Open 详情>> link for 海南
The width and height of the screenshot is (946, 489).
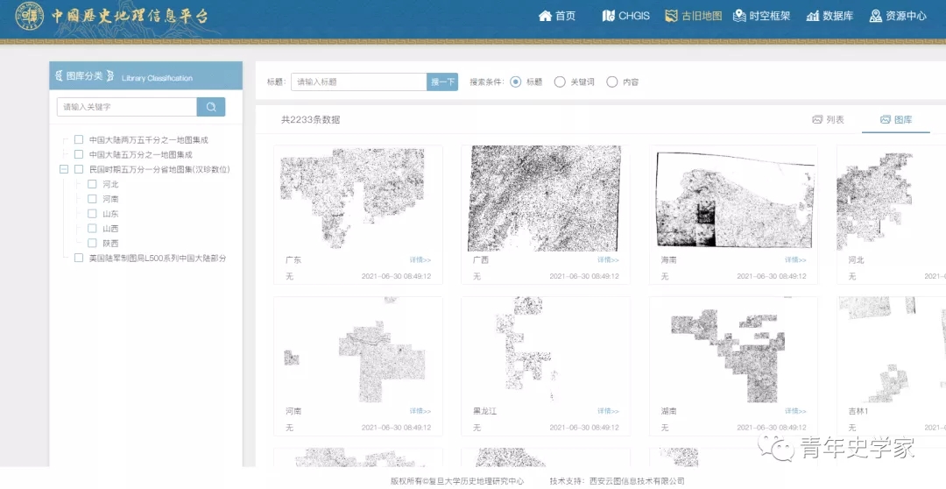click(x=795, y=260)
